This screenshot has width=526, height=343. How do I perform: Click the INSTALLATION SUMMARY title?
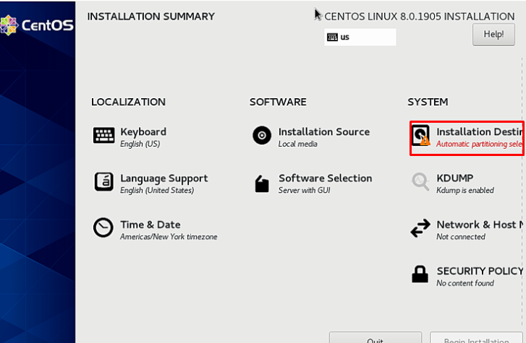(x=151, y=17)
